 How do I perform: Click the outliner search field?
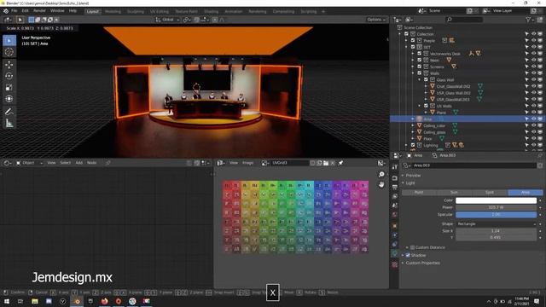click(x=464, y=20)
